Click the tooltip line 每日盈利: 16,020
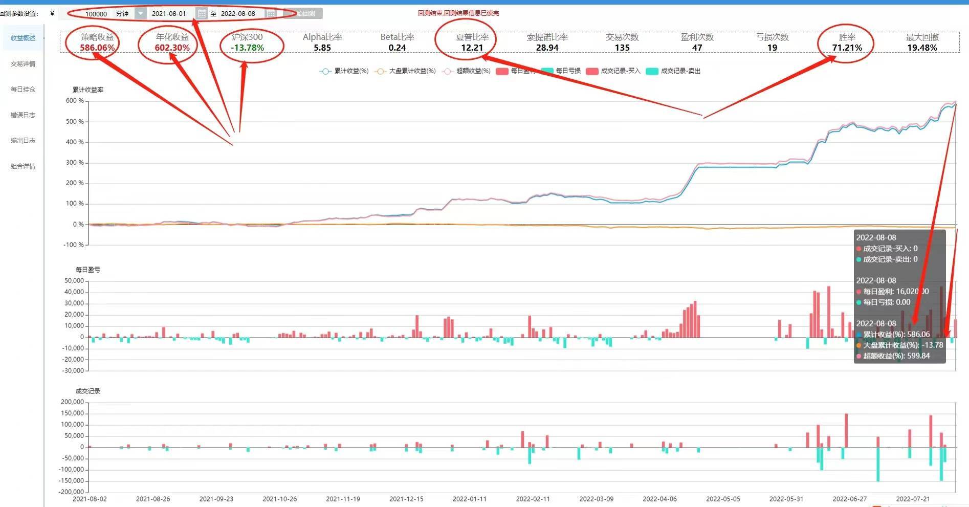The width and height of the screenshot is (969, 507). click(x=893, y=292)
